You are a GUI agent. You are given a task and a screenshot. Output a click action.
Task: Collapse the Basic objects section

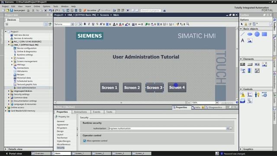click(241, 29)
